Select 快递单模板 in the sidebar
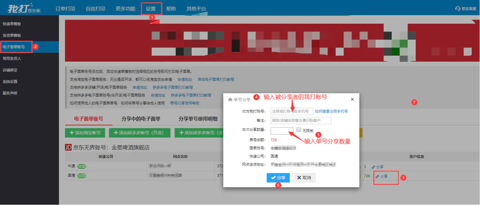 tap(29, 24)
